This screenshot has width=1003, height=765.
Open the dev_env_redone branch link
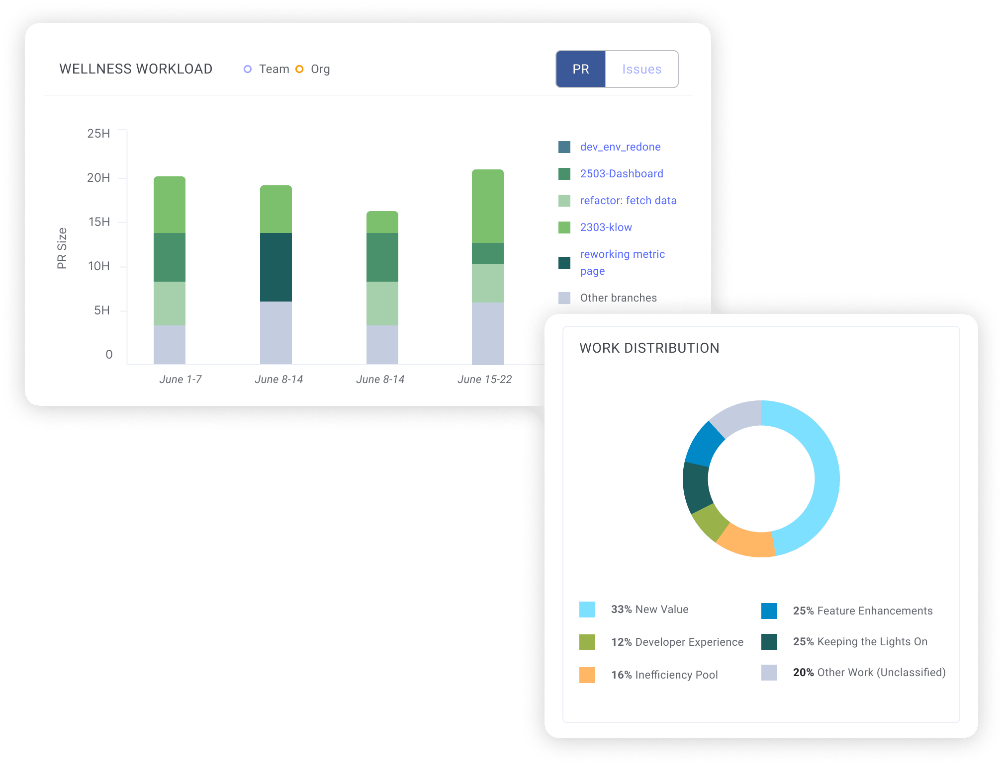click(x=620, y=147)
